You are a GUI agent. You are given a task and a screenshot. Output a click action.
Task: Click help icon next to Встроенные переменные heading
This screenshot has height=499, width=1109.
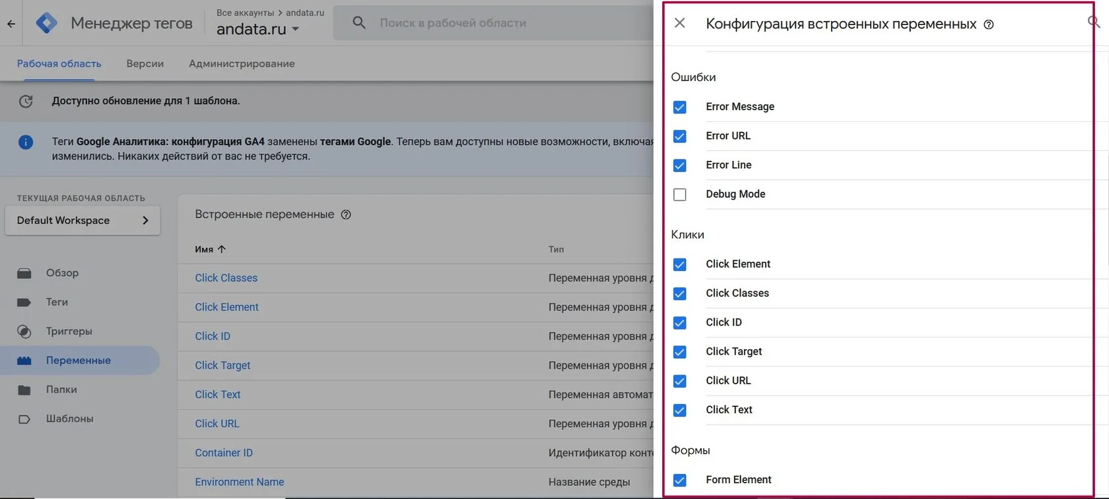[x=346, y=214]
